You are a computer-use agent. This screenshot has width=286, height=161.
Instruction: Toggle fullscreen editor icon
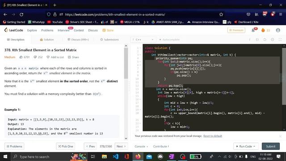[x=280, y=40]
